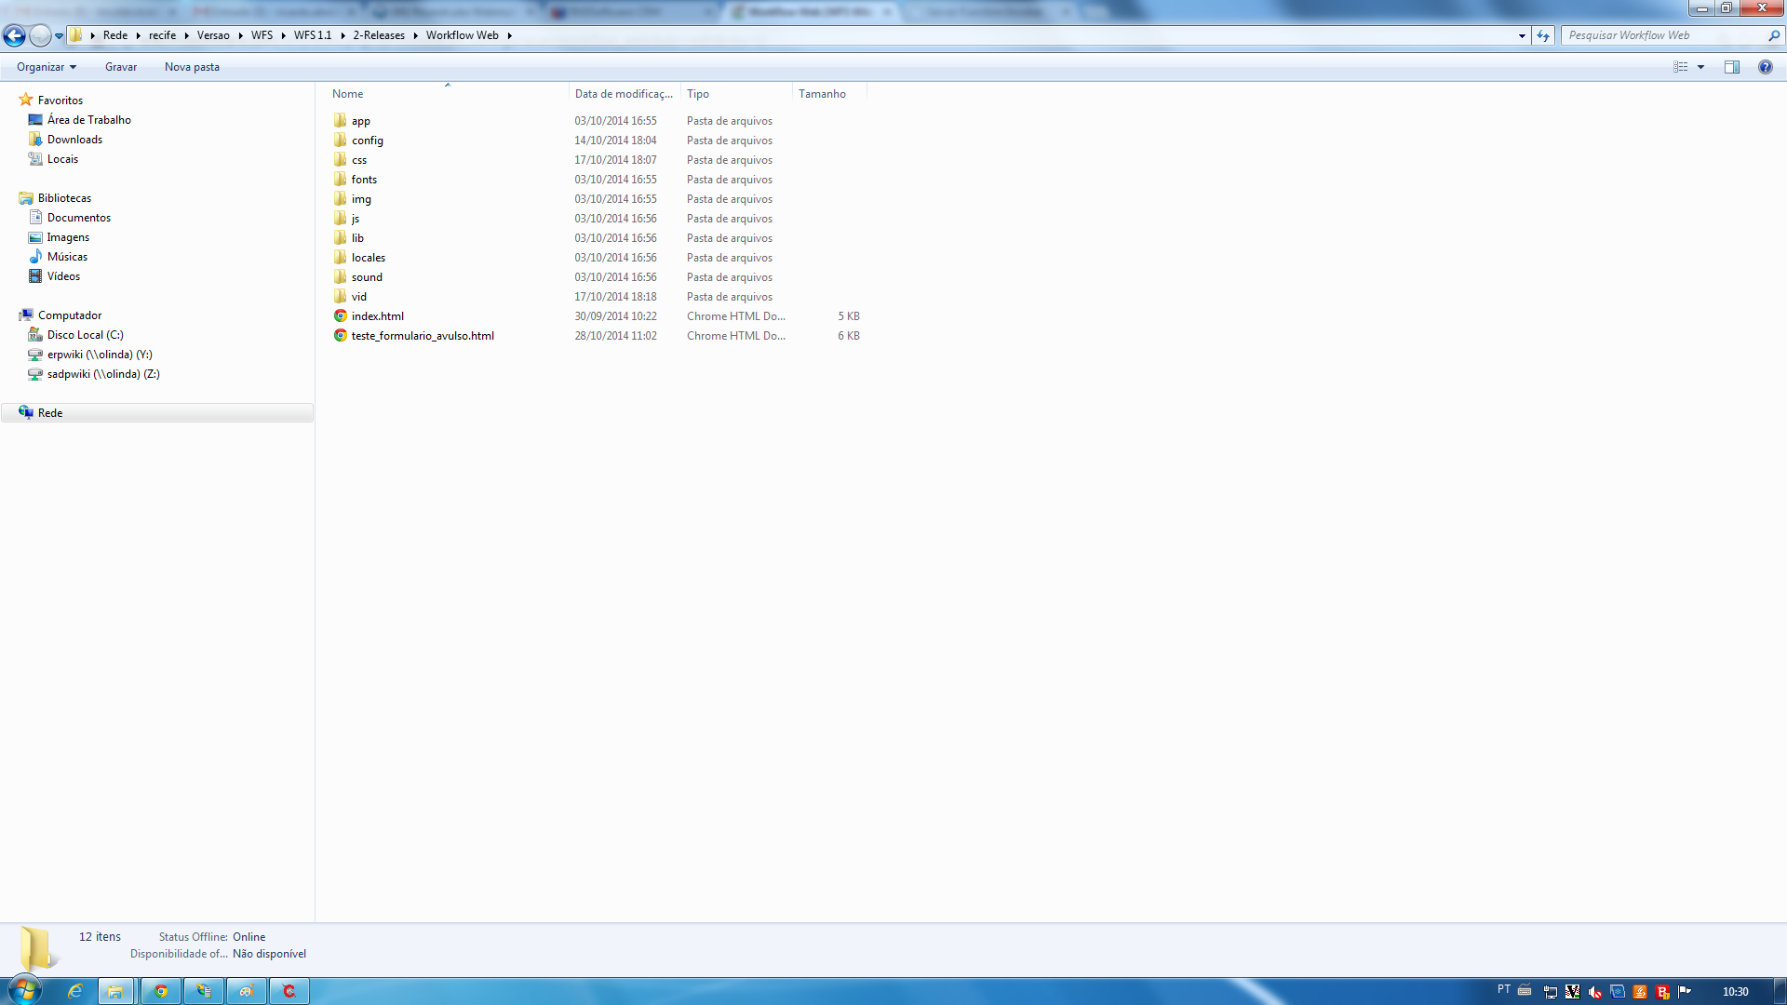The image size is (1787, 1005).
Task: Open view options dropdown arrow
Action: point(1700,67)
